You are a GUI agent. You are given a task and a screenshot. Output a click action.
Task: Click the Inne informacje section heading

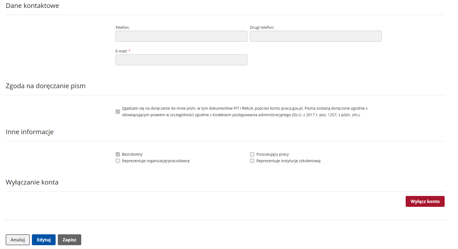[x=30, y=132]
